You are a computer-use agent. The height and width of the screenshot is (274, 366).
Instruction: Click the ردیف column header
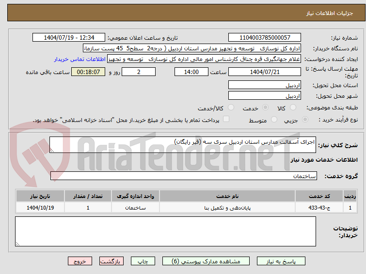tap(350, 196)
